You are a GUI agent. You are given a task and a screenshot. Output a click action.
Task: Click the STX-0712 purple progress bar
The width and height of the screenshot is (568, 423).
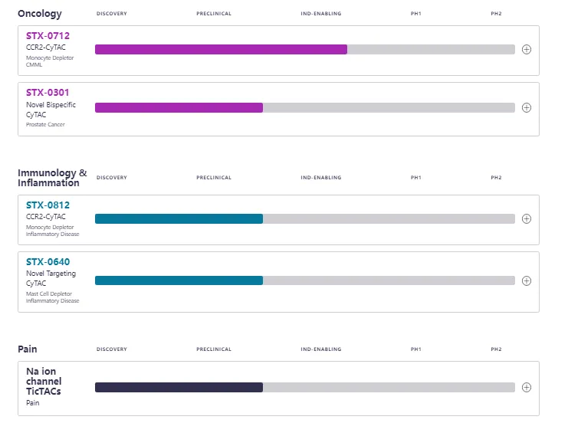tap(221, 50)
